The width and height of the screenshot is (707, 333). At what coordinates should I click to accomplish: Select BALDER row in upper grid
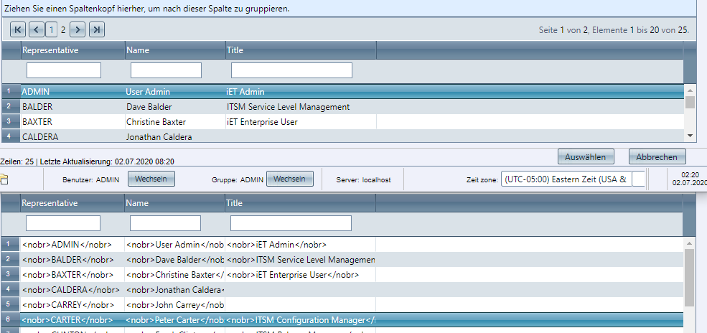click(x=342, y=107)
